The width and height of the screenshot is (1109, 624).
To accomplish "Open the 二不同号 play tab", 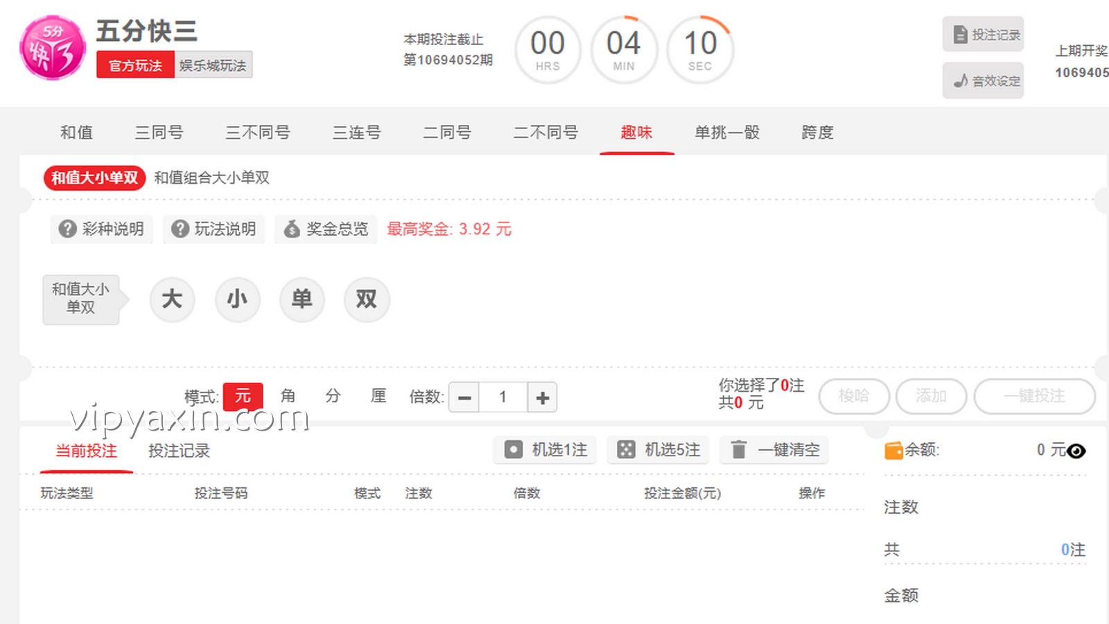I will pos(545,132).
